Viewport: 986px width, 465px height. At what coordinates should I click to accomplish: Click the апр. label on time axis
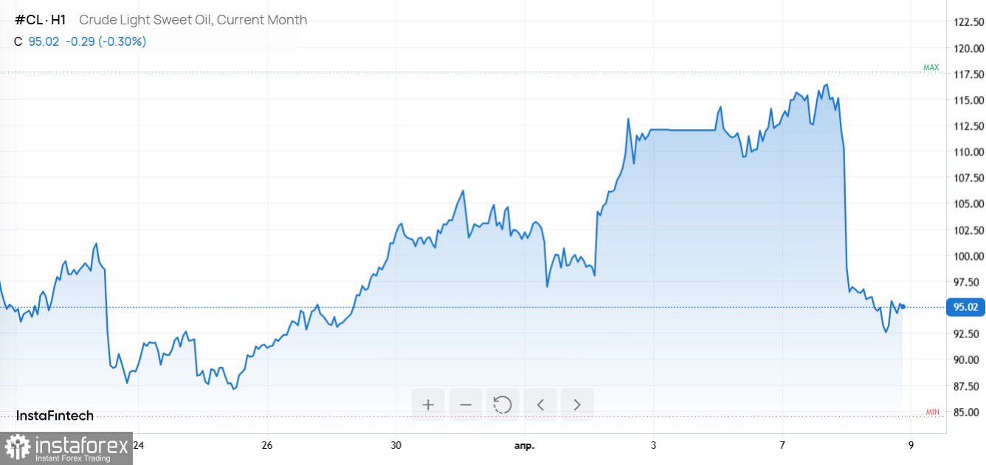524,446
